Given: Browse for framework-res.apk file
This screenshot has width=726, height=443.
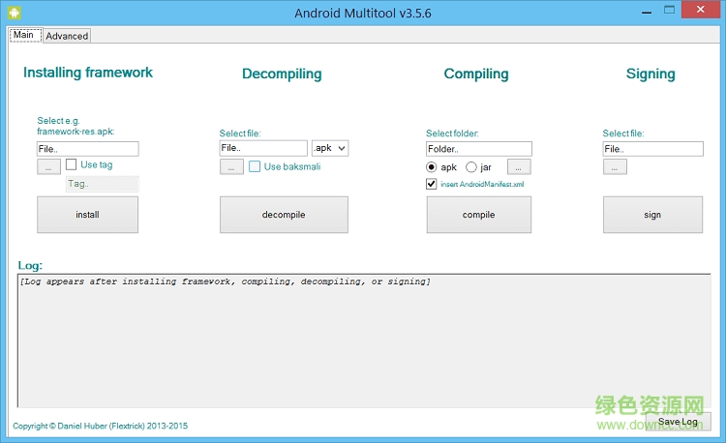Looking at the screenshot, I should tap(48, 167).
